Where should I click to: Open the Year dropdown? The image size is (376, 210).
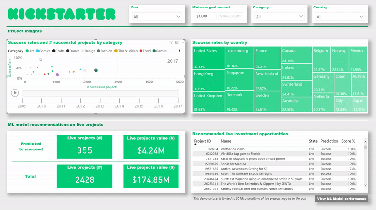(x=157, y=17)
